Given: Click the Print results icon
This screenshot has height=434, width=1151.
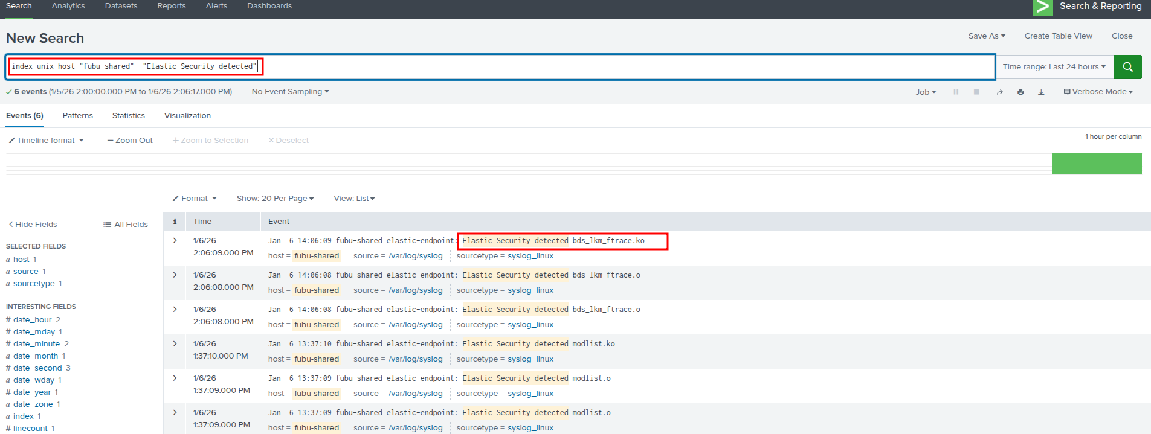Looking at the screenshot, I should point(1020,92).
